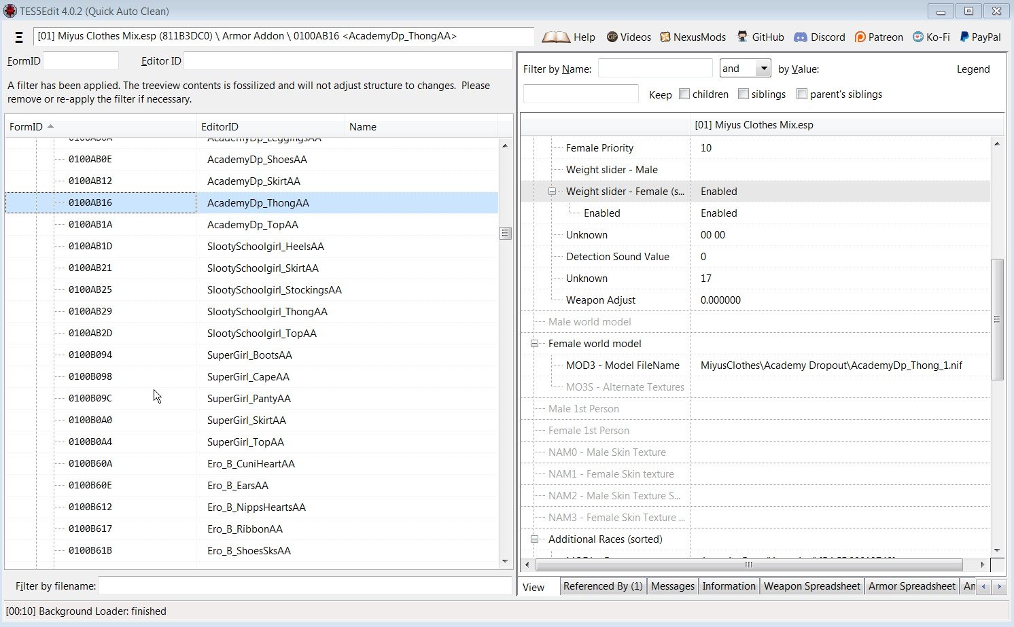Open the Patreon icon link
This screenshot has width=1014, height=627.
[x=860, y=37]
